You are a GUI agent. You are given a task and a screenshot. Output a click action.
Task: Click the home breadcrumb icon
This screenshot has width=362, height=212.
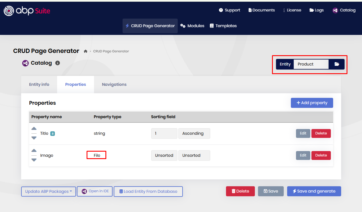pyautogui.click(x=85, y=51)
